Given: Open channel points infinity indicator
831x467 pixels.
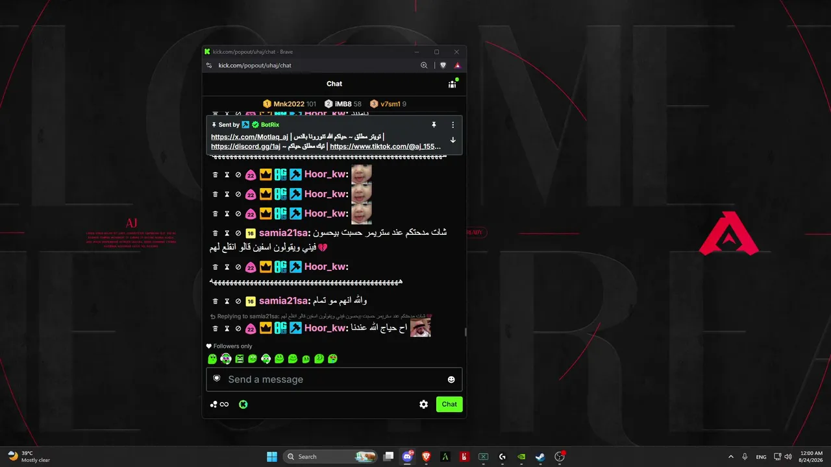Looking at the screenshot, I should (x=219, y=404).
